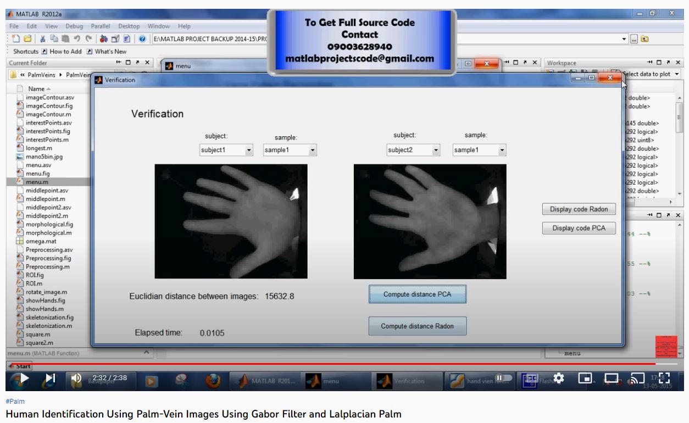Screen dimensions: 689x423
Task: Select menu.m in Current Folder list
Action: pos(49,182)
